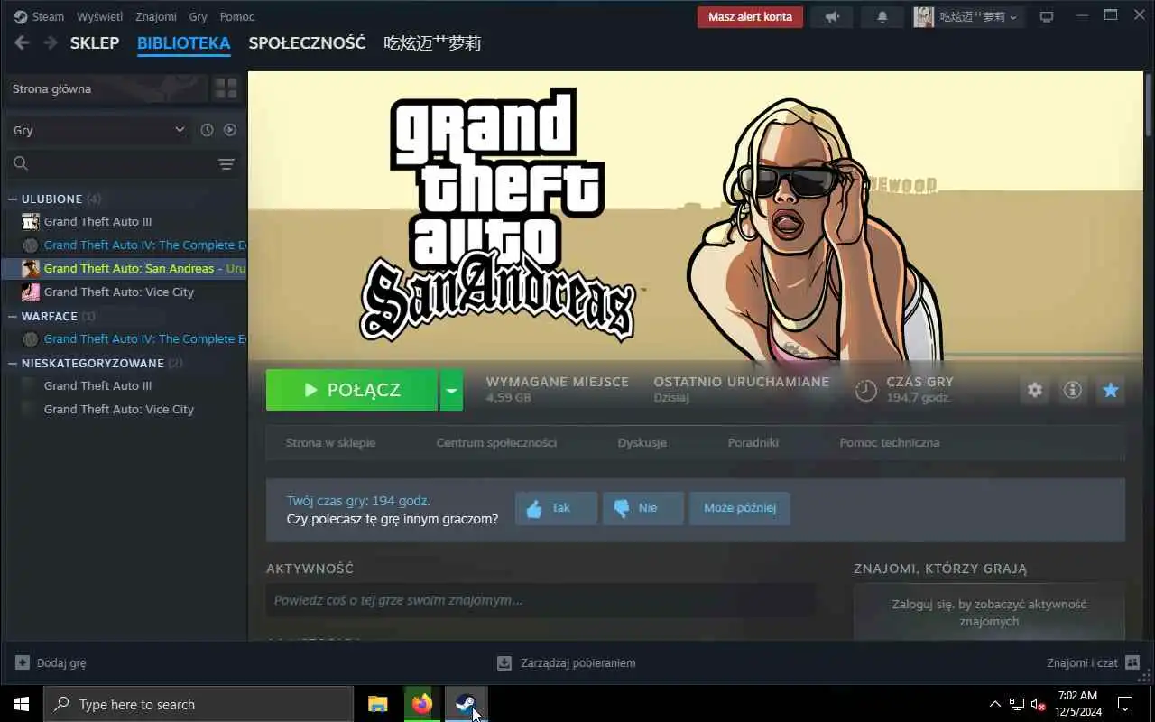Switch to Big Picture mode icon
The image size is (1155, 722).
(1047, 16)
